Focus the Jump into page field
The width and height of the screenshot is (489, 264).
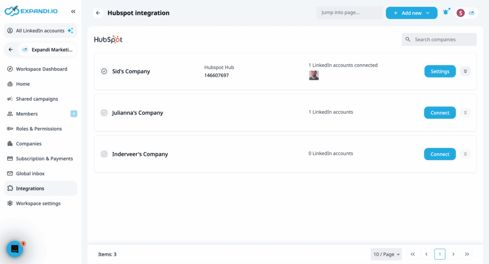point(350,13)
